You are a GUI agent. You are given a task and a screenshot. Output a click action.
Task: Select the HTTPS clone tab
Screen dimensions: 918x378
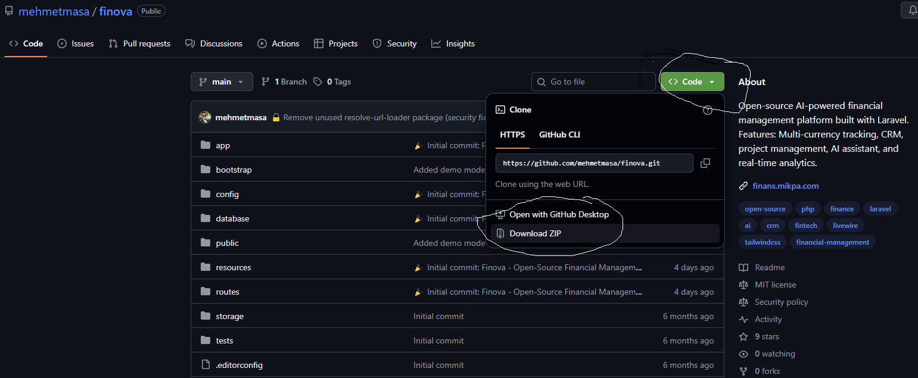tap(512, 135)
